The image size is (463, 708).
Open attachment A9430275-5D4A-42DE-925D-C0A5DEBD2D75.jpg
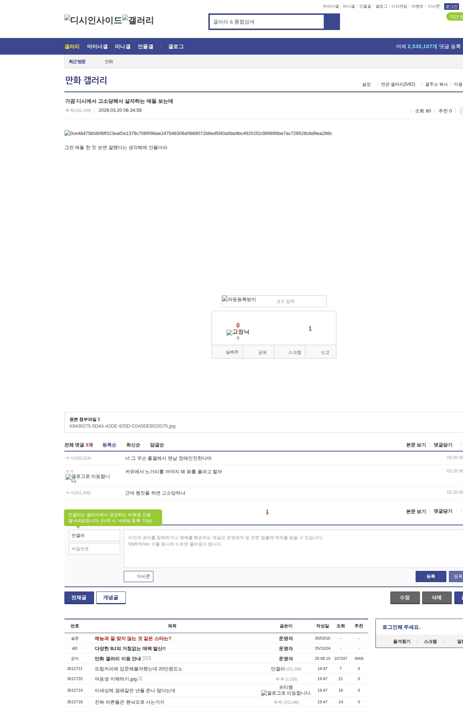[x=122, y=426]
